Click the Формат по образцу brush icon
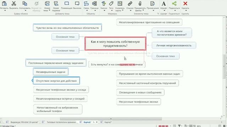 tap(37, 4)
